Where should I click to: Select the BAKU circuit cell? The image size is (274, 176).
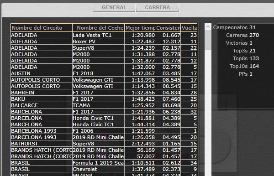42,99
